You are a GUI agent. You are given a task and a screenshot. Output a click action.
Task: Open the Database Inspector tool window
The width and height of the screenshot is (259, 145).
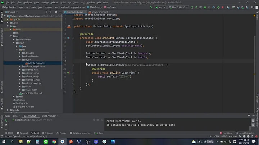pyautogui.click(x=80, y=133)
